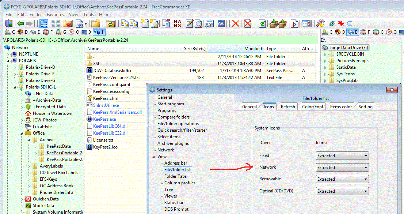This screenshot has width=404, height=214.
Task: Open the Favorites menu
Action: coord(55,15)
